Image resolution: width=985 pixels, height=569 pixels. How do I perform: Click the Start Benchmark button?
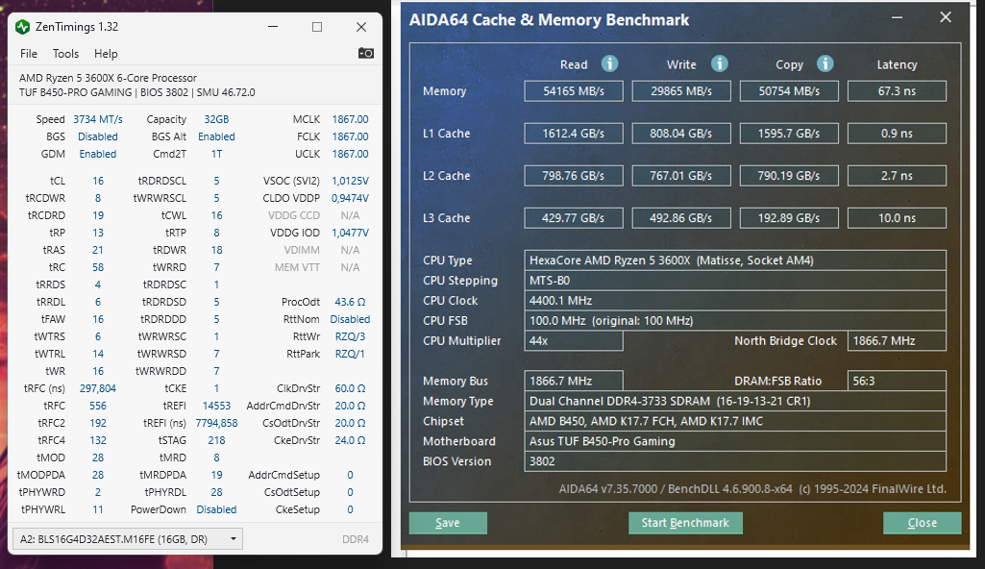[685, 523]
